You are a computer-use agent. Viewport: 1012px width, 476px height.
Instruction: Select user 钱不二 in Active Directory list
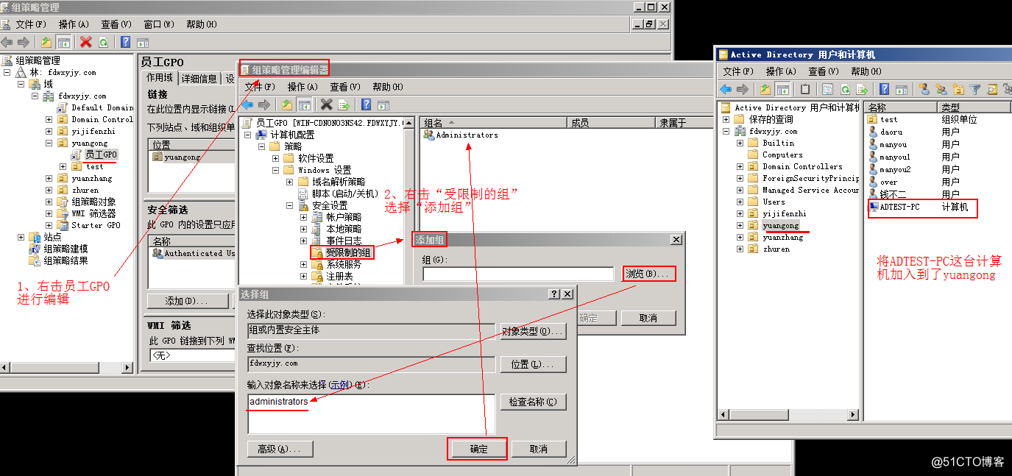point(894,194)
